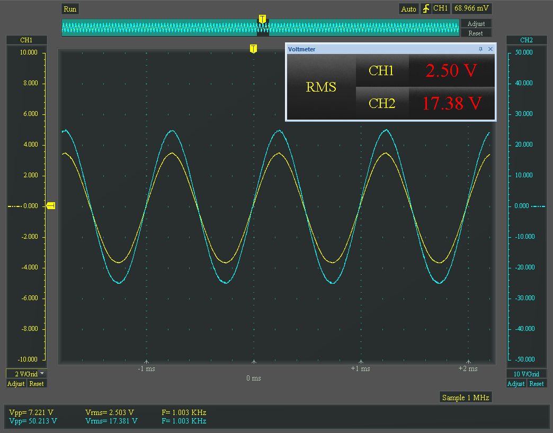This screenshot has height=433, width=553.
Task: Close the Voltmeter window
Action: 490,49
